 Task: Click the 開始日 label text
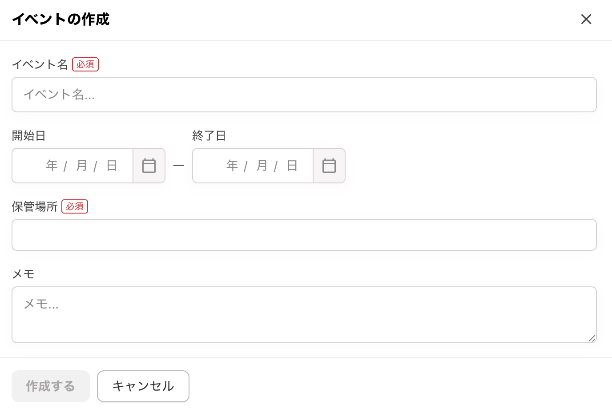click(29, 136)
